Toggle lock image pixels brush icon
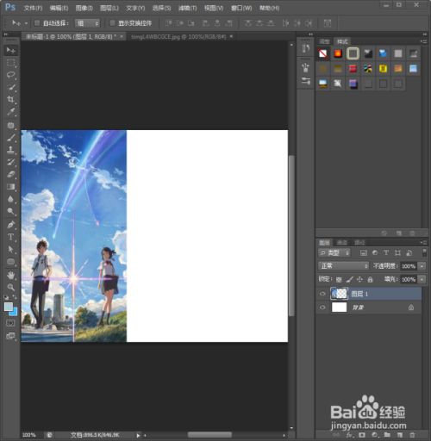This screenshot has width=431, height=441. tap(349, 279)
